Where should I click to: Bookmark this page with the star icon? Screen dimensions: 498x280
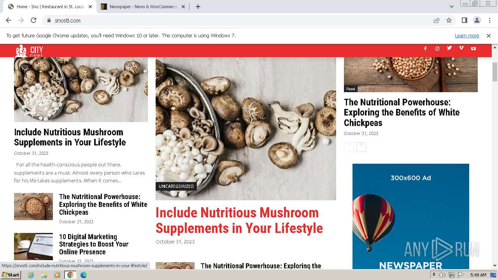pos(449,20)
